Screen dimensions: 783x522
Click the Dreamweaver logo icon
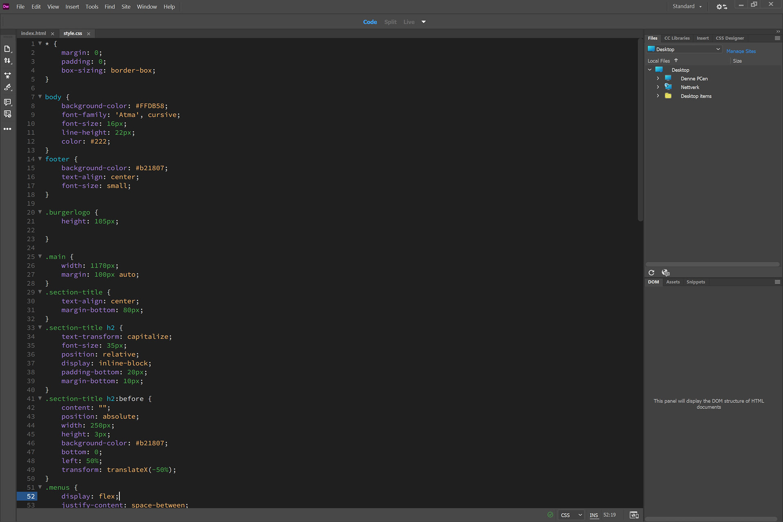pyautogui.click(x=6, y=7)
